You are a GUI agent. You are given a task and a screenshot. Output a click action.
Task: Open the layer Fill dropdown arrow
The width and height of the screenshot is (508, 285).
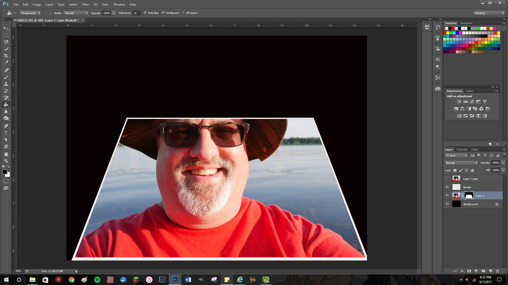pyautogui.click(x=503, y=170)
